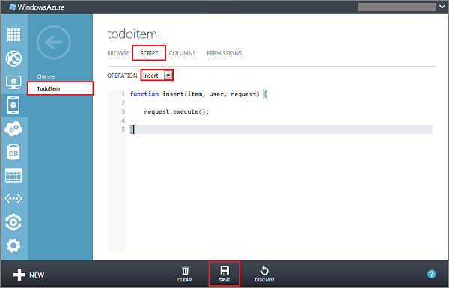Screen dimensions: 449x288
Task: Open Virtual Machines monitor icon
Action: click(x=13, y=82)
